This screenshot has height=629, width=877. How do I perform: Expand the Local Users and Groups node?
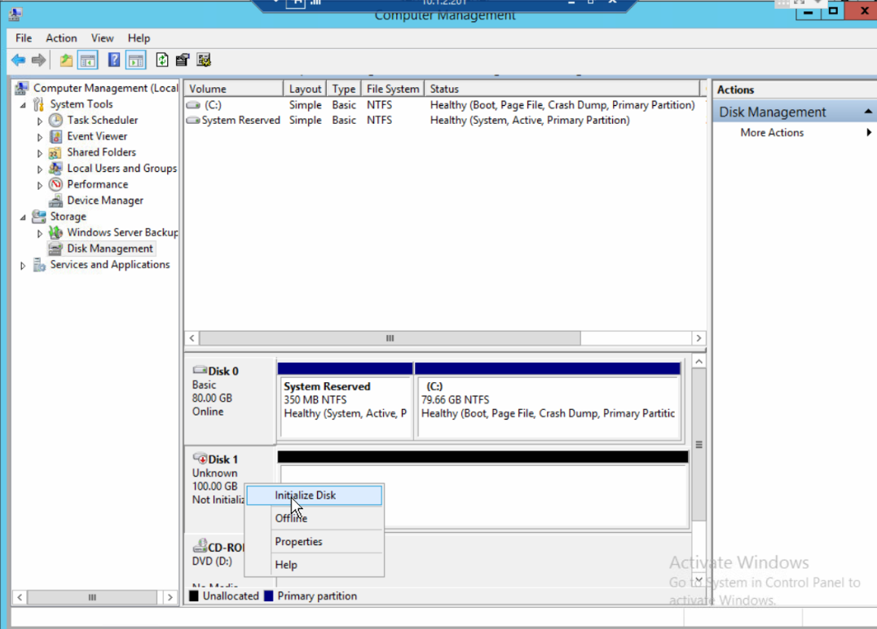40,169
